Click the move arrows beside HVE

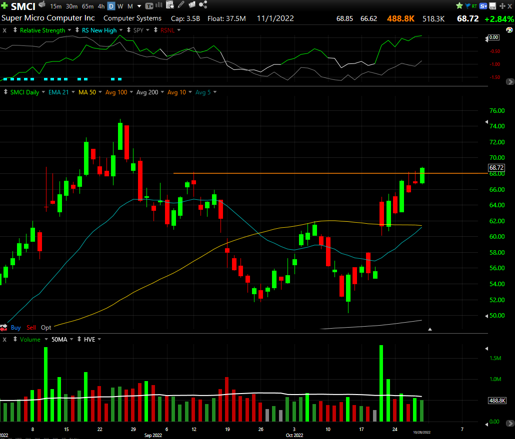[79, 339]
